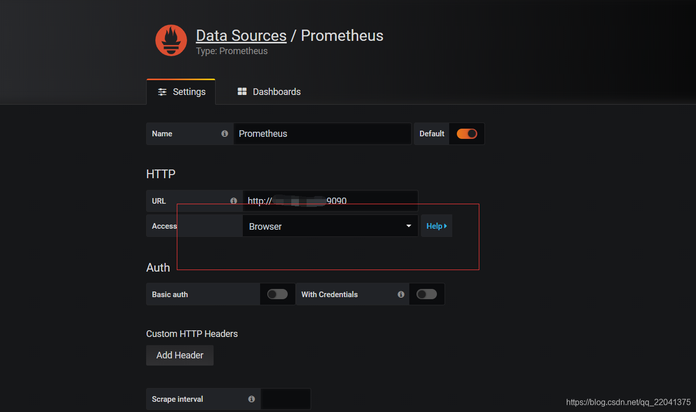Click the info icon next to URL
Screen dimensions: 696x412
click(x=234, y=201)
